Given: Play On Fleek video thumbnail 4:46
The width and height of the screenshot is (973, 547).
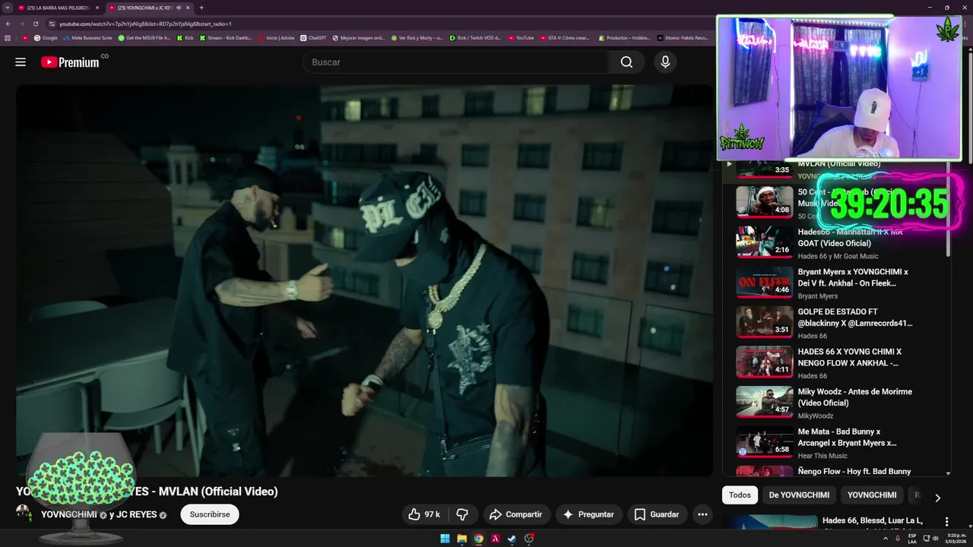Looking at the screenshot, I should tap(764, 282).
